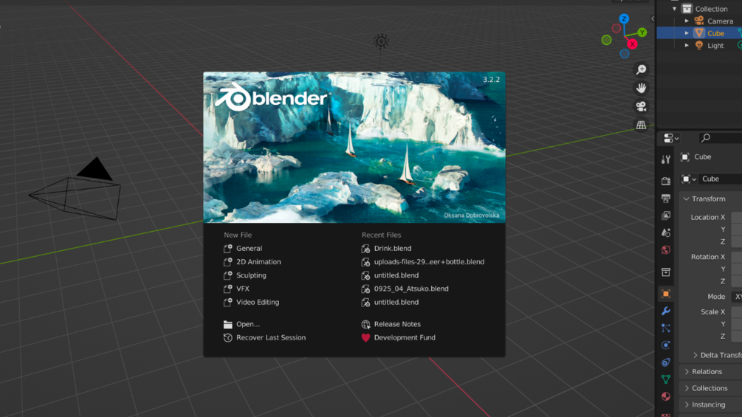Viewport: 742px width, 417px height.
Task: Click the Collection box icon in outliner
Action: pos(687,9)
